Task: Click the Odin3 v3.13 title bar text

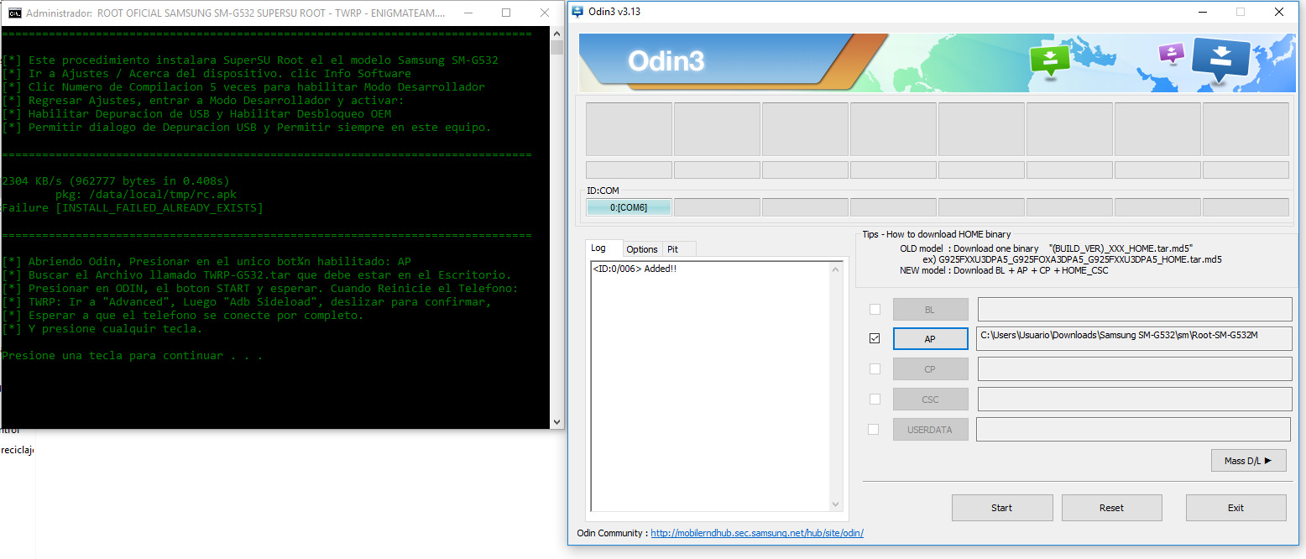Action: (615, 12)
